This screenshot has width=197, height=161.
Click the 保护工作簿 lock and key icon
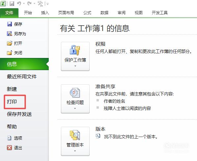pos(75,50)
